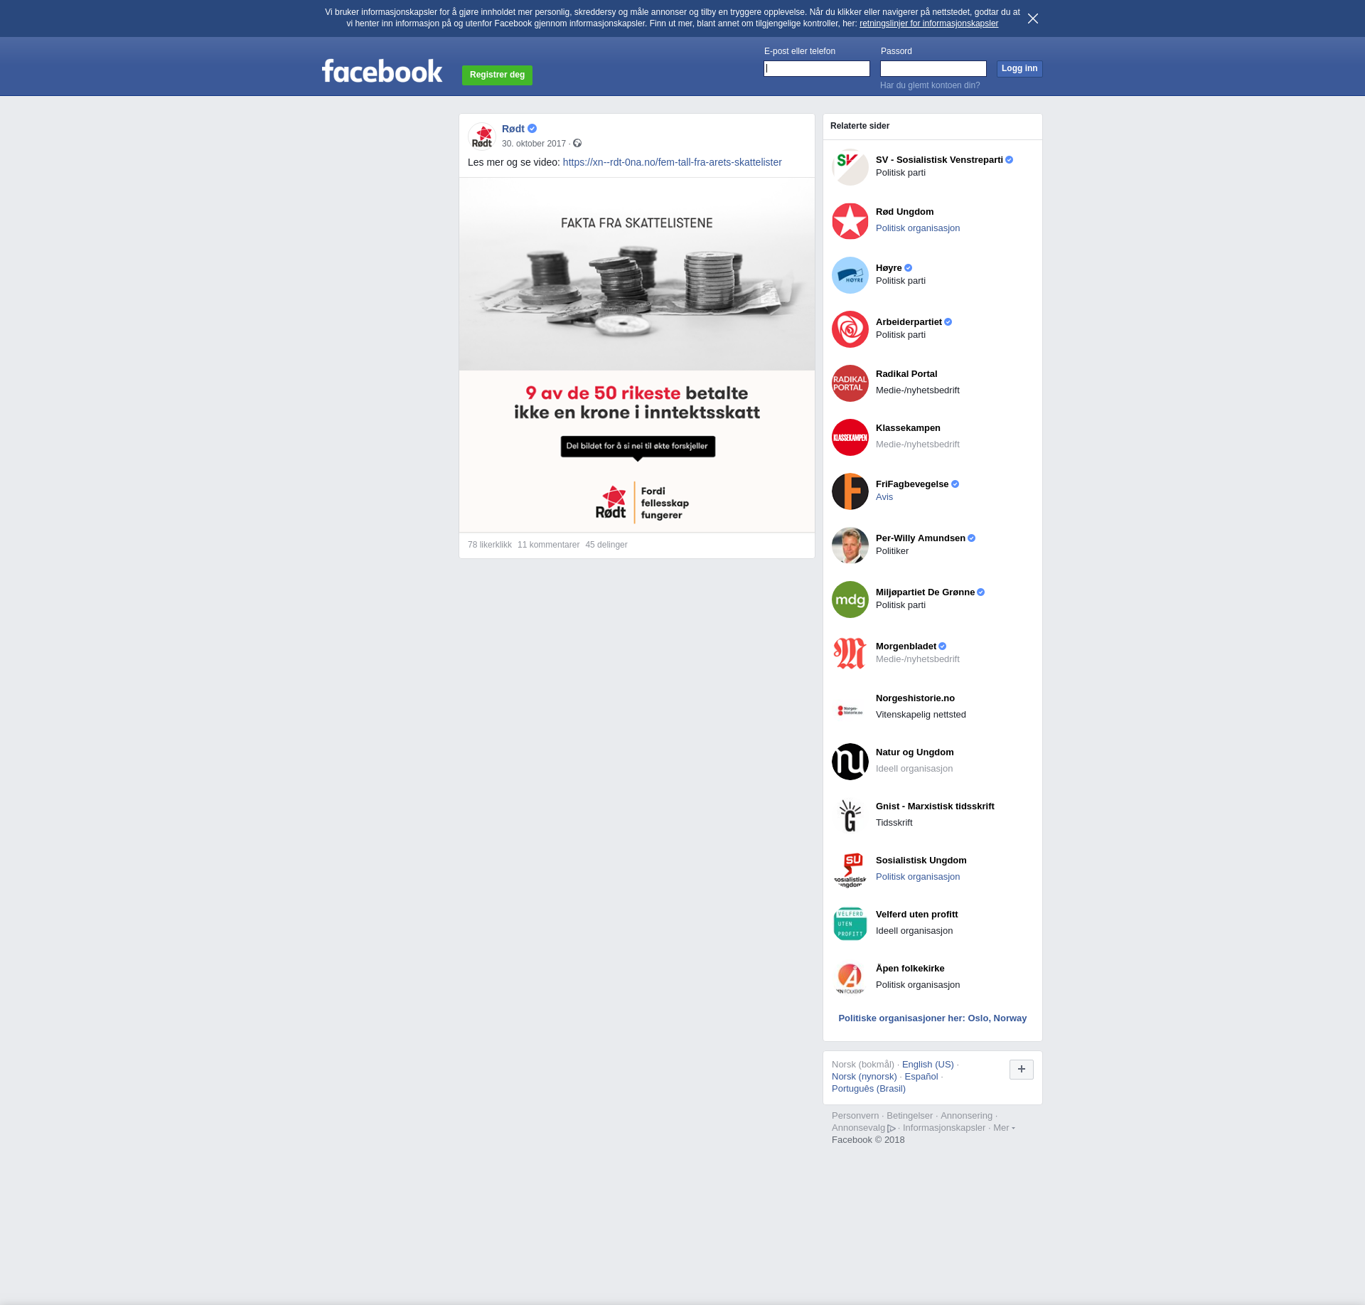The image size is (1365, 1305).
Task: Click 78 likerklikk count
Action: [x=490, y=545]
